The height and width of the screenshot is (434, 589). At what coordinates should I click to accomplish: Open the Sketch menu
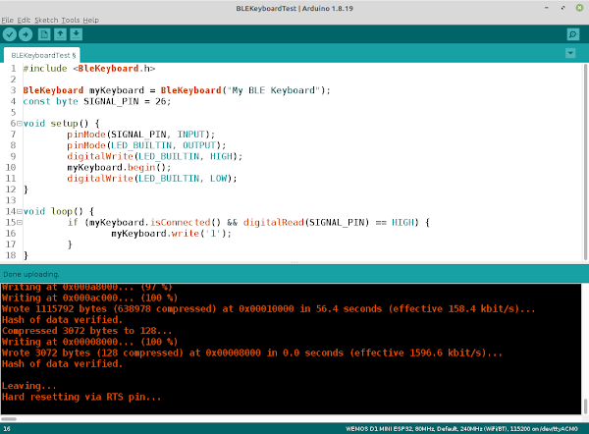tap(46, 20)
